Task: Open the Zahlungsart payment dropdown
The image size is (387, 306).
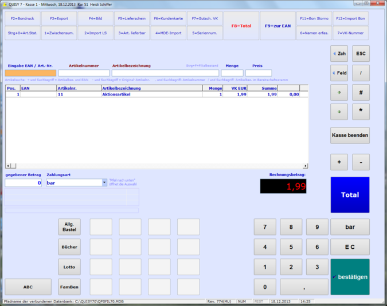Action: click(104, 183)
